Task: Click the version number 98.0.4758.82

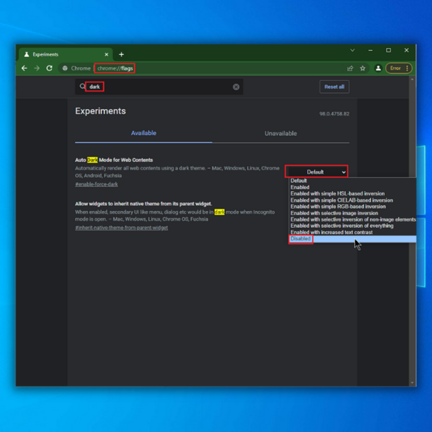Action: point(334,114)
